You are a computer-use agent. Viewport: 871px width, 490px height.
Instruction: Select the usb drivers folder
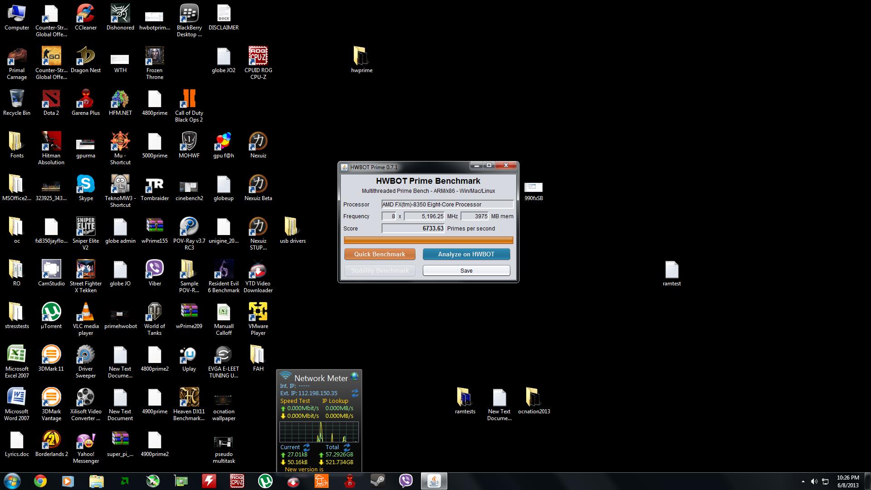[293, 231]
